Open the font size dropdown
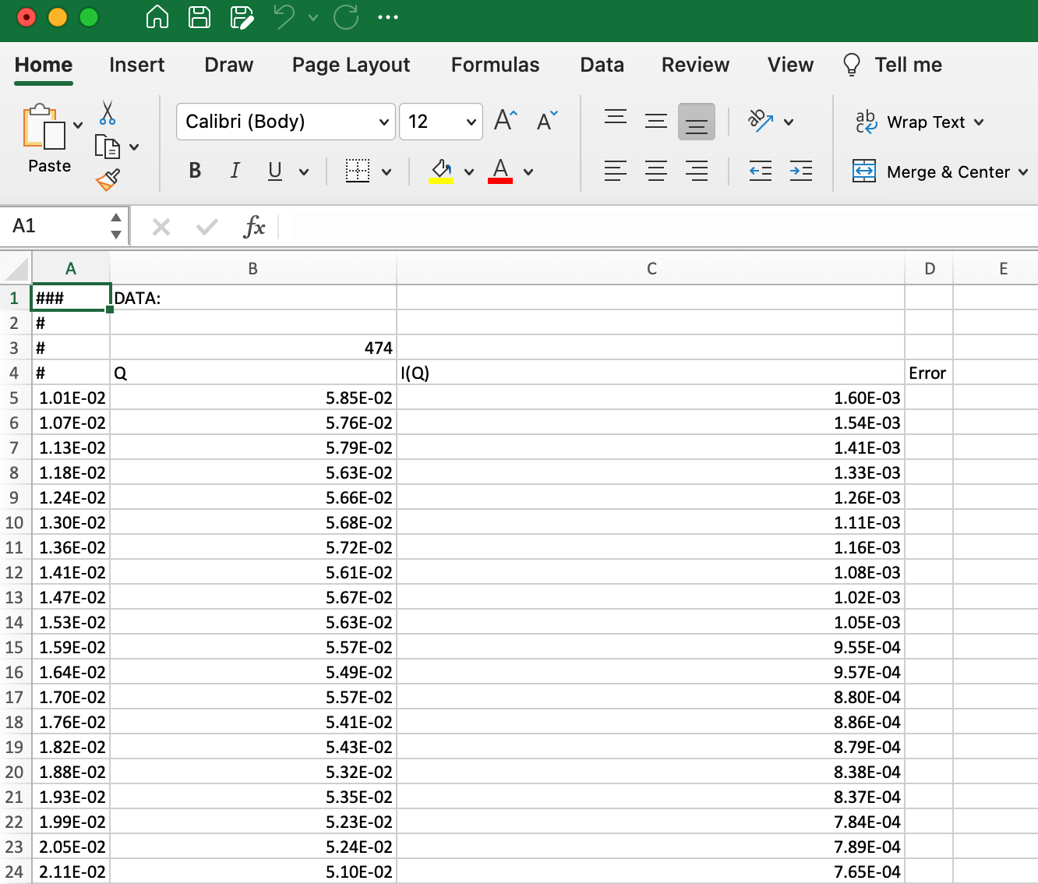Viewport: 1038px width, 884px height. (471, 122)
